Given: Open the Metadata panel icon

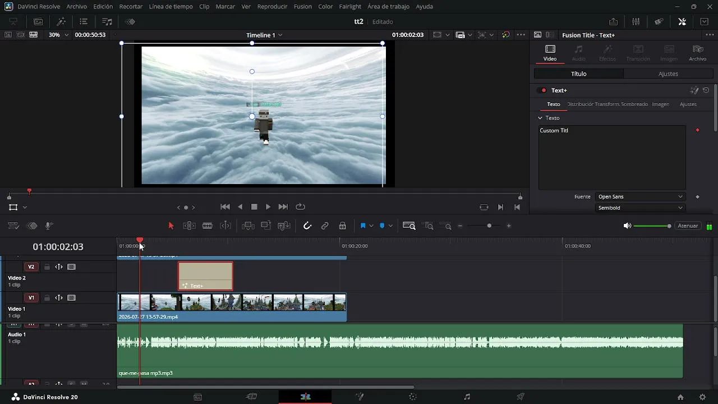Looking at the screenshot, I should (x=659, y=21).
